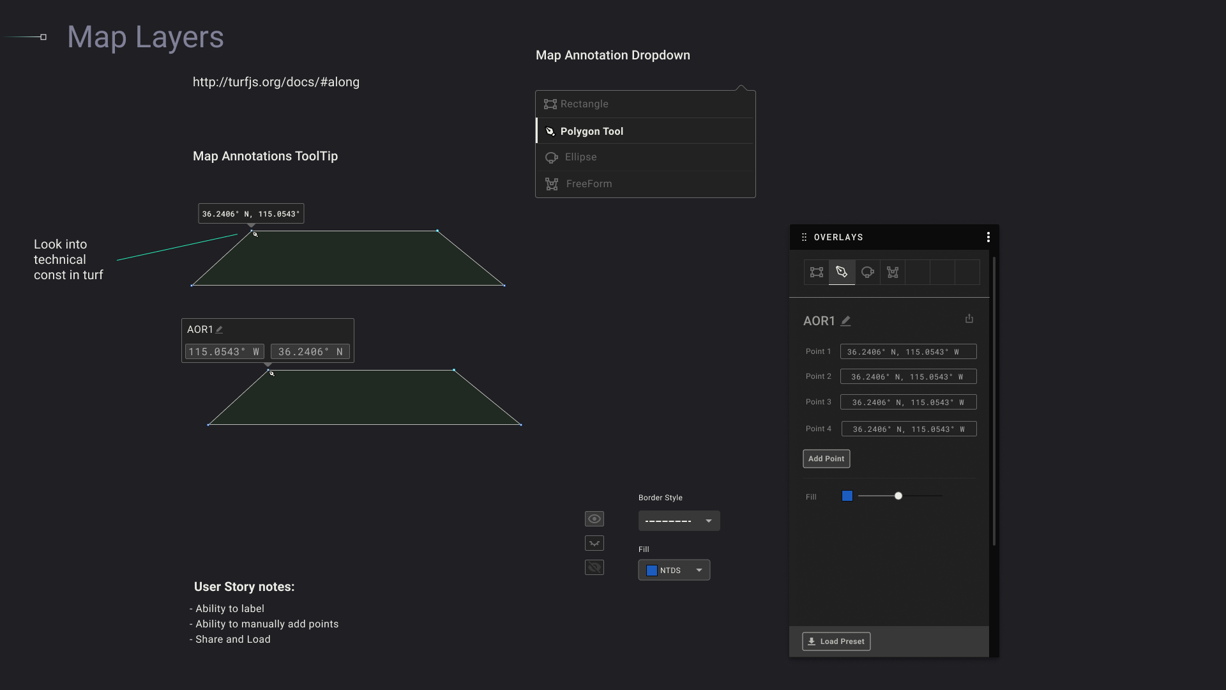
Task: Open the Overlays panel options via three-dot menu
Action: tap(988, 237)
